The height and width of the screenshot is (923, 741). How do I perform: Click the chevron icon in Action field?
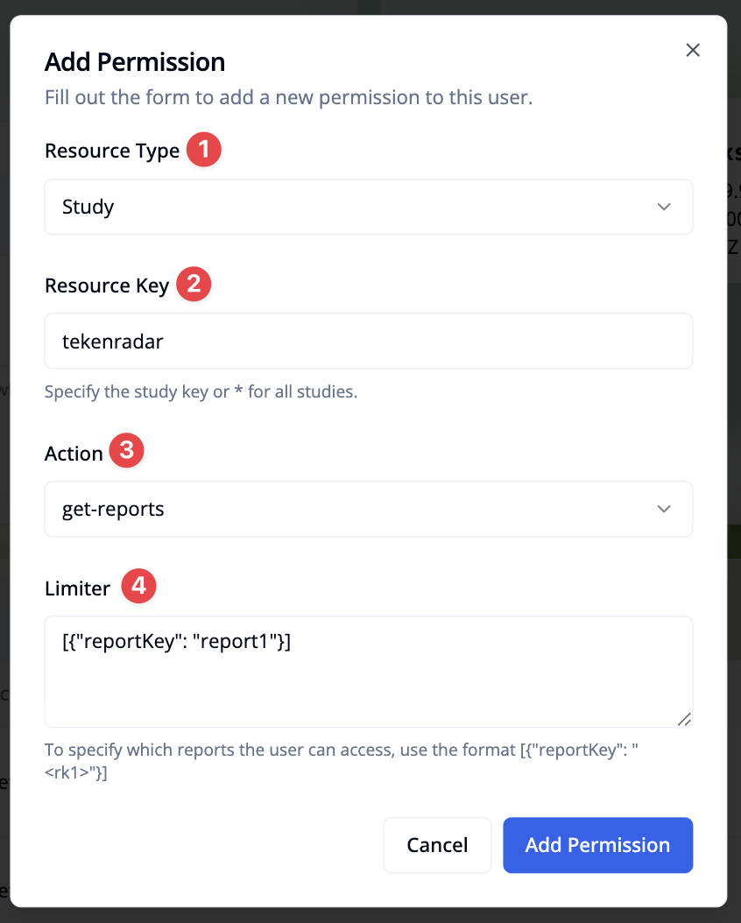coord(664,509)
